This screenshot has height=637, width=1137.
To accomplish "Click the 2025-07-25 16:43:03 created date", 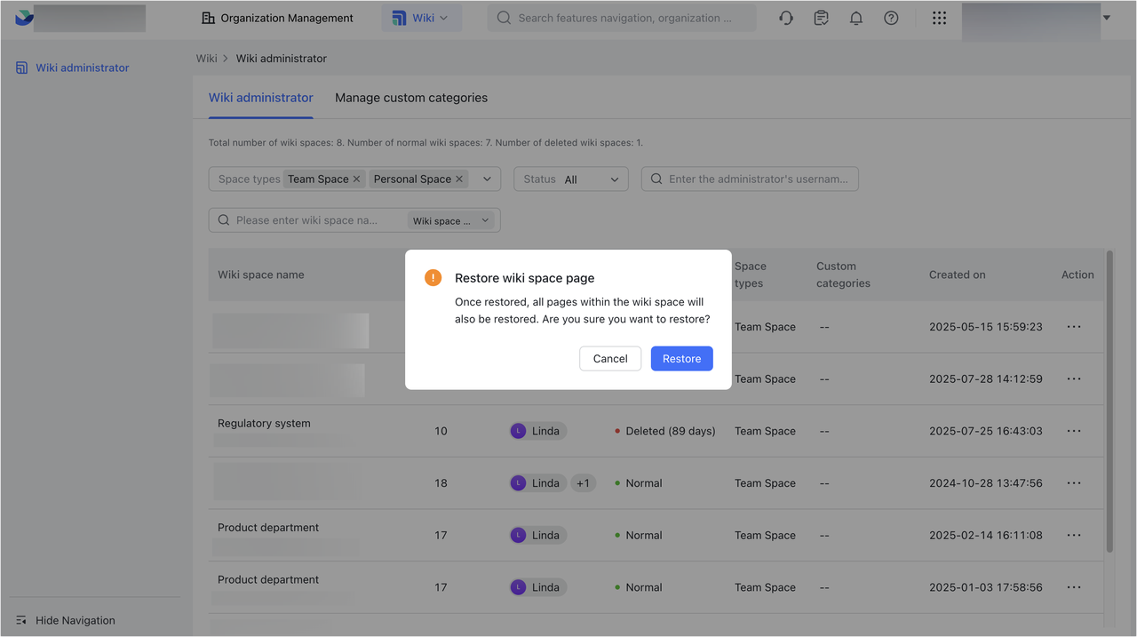I will 986,431.
